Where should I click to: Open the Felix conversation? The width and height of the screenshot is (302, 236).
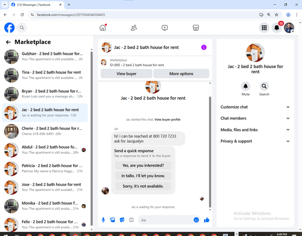point(45,225)
